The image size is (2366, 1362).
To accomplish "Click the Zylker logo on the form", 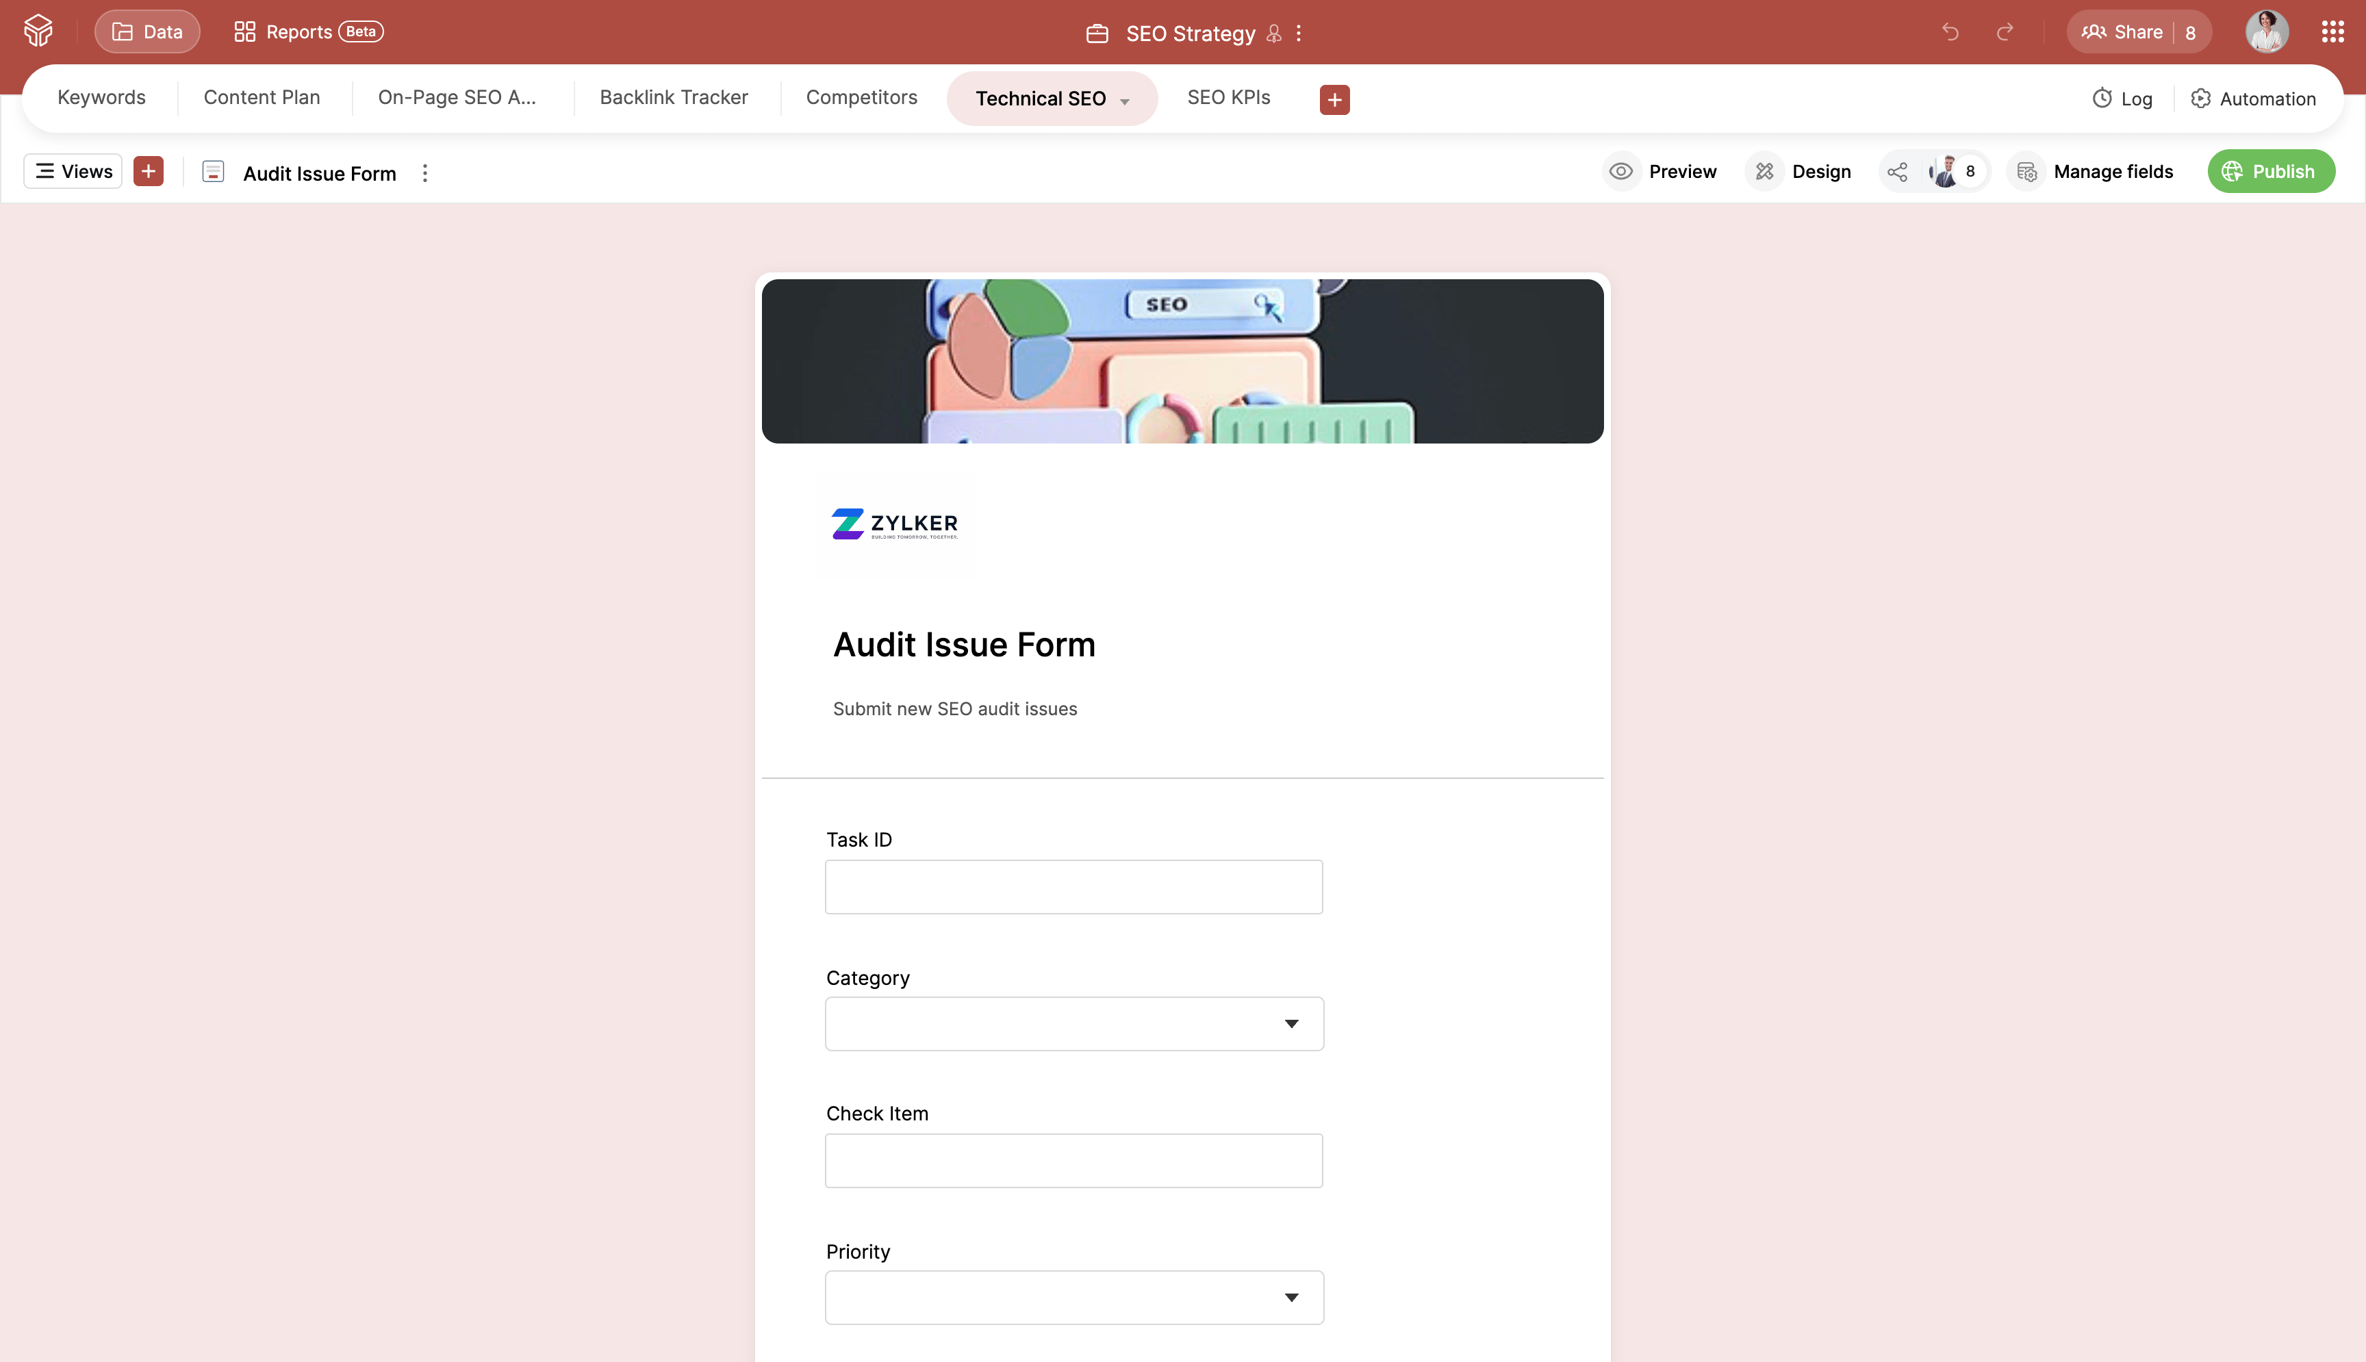I will [894, 524].
